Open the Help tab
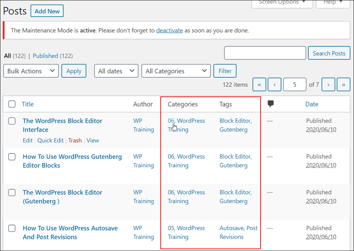 click(333, 3)
